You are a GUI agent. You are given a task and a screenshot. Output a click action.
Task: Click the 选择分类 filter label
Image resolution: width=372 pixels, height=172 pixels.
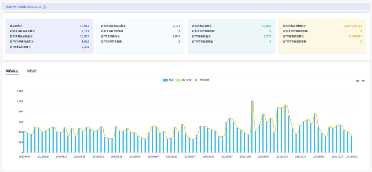pos(12,7)
